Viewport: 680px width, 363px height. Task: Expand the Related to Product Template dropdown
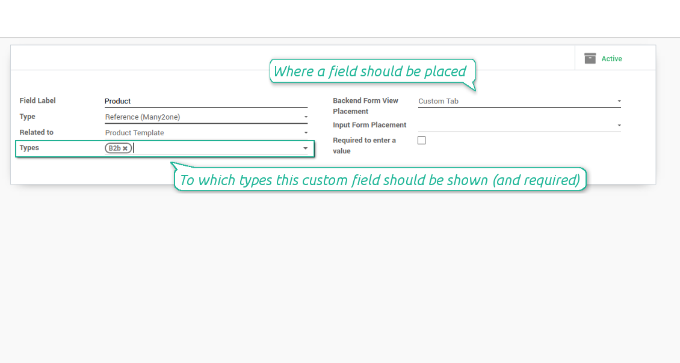point(206,133)
